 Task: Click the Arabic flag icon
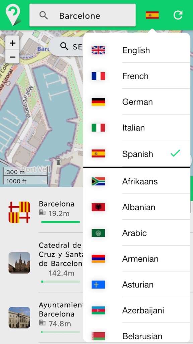98,233
